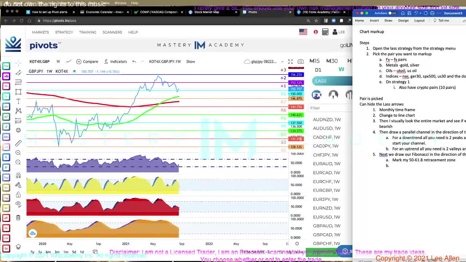Toggle hide all drawings eye icon
The height and width of the screenshot is (262, 466).
coord(18,204)
